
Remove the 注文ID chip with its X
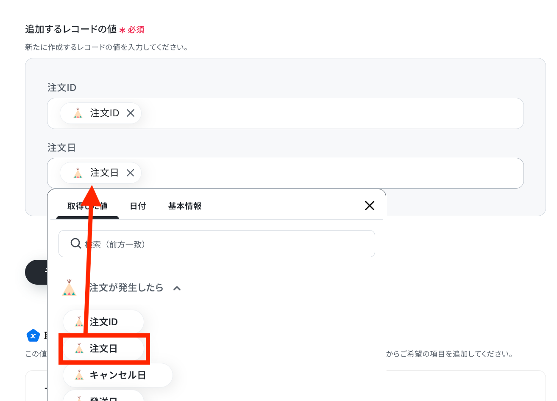[x=131, y=113]
